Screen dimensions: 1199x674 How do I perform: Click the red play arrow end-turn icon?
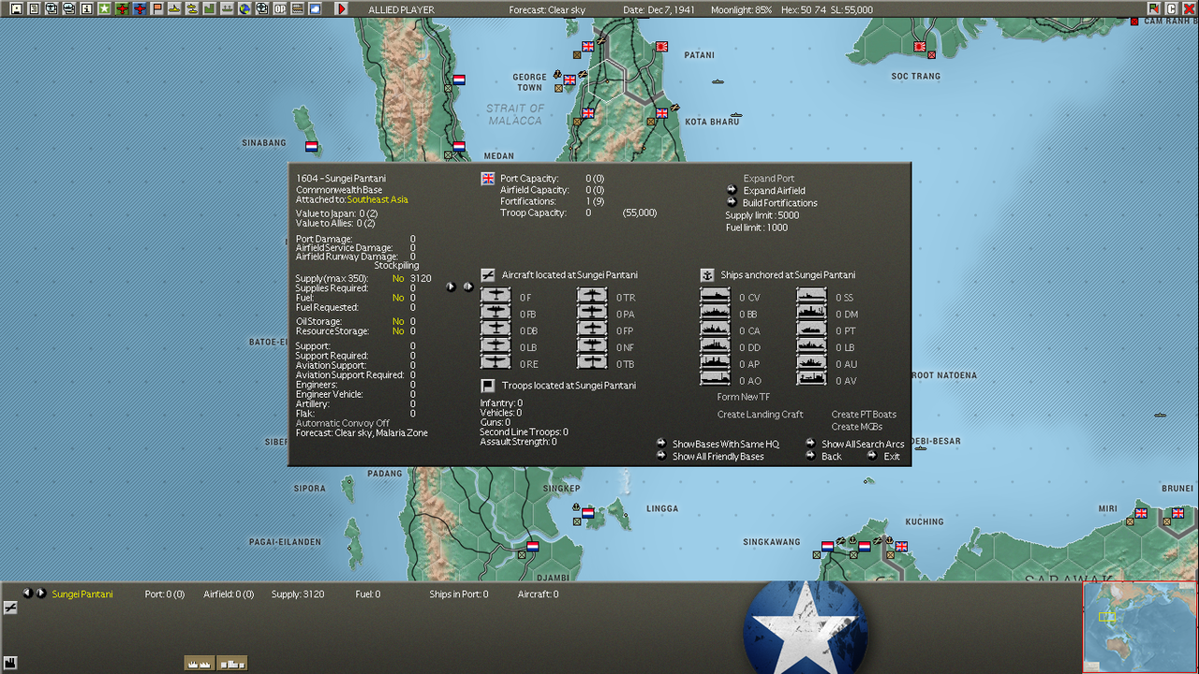pyautogui.click(x=341, y=8)
